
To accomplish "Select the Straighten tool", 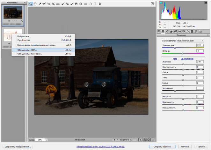I will click(58, 4).
